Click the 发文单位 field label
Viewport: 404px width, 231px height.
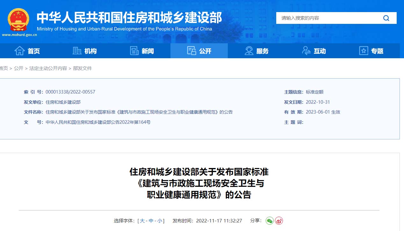tap(33, 102)
